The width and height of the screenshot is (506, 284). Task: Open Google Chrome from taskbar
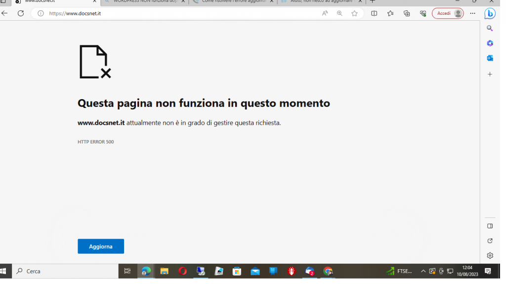(328, 271)
